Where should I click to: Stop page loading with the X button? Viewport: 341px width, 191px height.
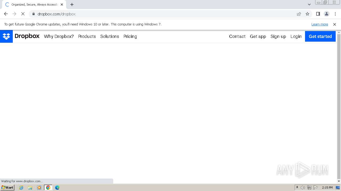coord(23,14)
